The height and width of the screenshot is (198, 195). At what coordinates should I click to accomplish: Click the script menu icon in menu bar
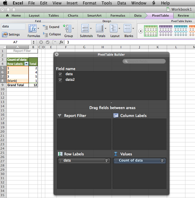coord(153,3)
